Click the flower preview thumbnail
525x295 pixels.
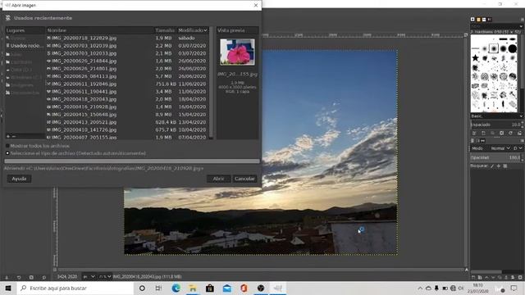pyautogui.click(x=237, y=52)
